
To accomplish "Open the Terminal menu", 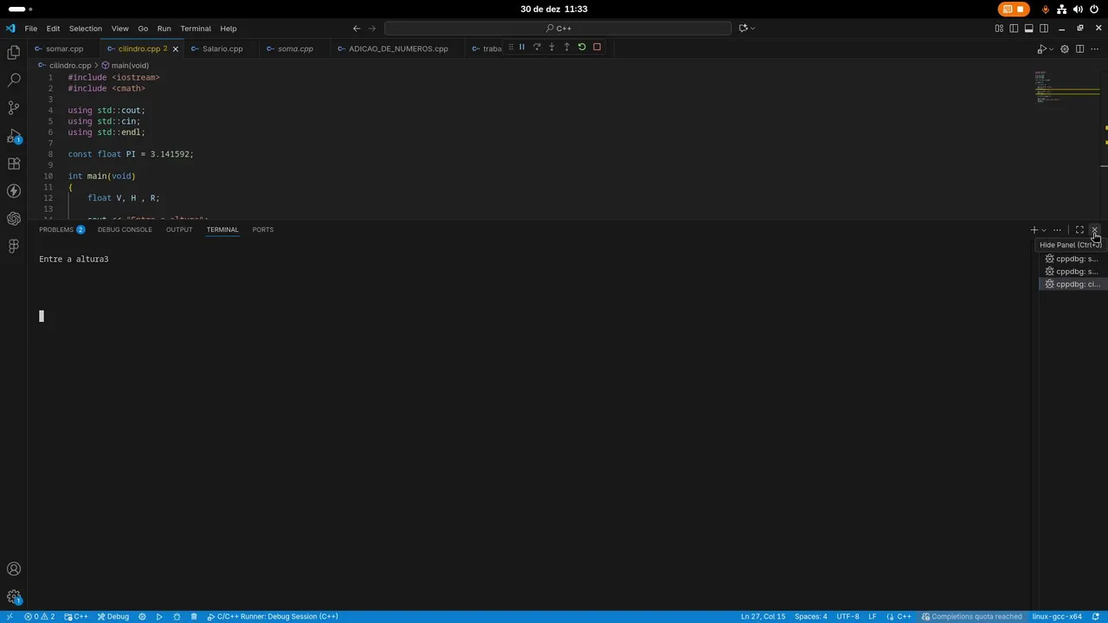I will 196,29.
